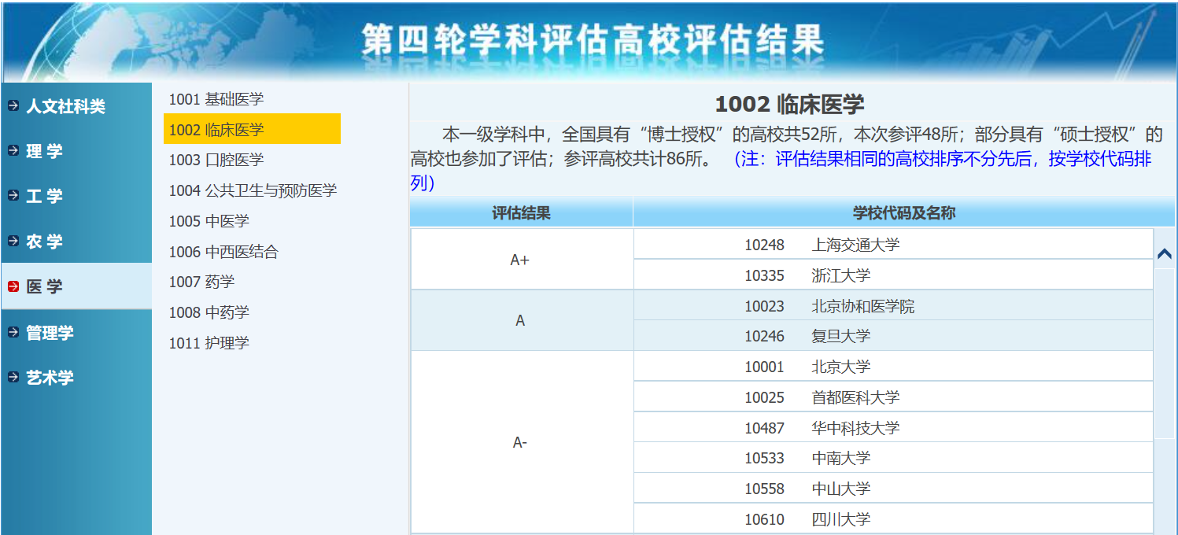
Task: Select 1011 护理学 discipline
Action: (x=209, y=343)
